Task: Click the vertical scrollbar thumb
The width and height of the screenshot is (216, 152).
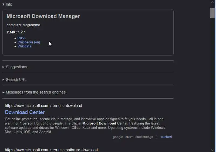Action: pyautogui.click(x=212, y=13)
